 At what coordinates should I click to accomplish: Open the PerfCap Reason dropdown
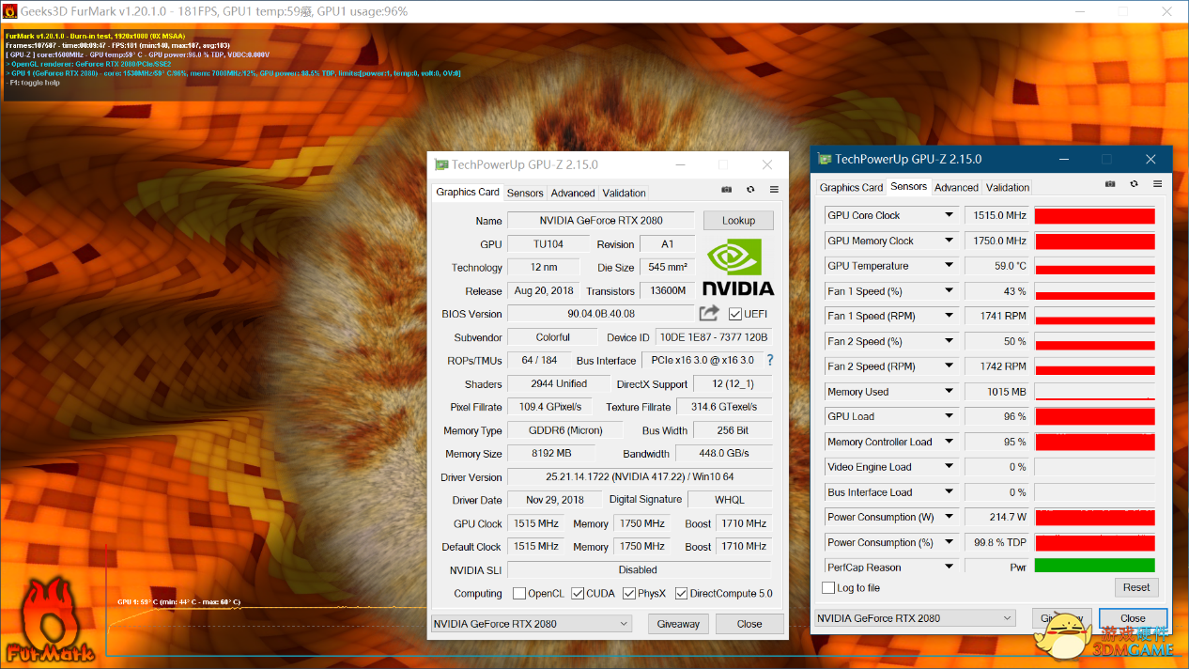[950, 568]
